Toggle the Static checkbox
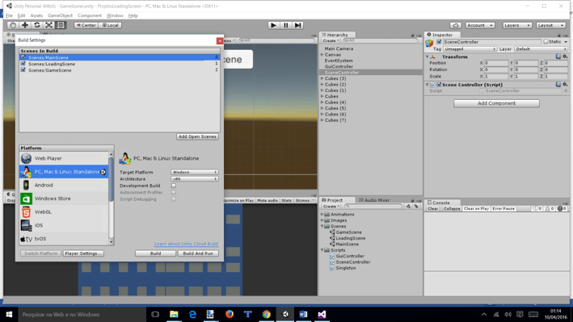Viewport: 573px width, 322px height. (x=546, y=42)
